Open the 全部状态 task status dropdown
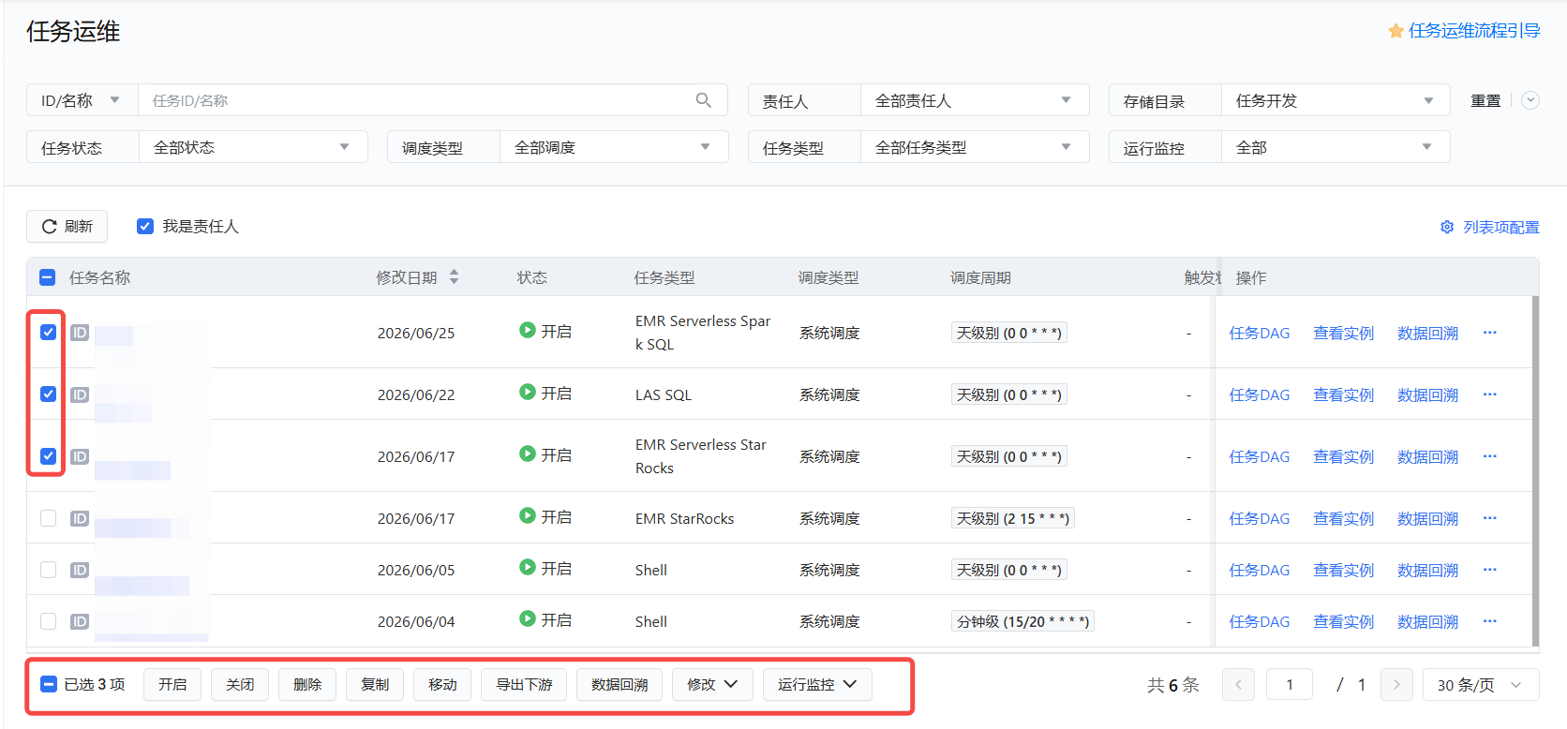Screen dimensions: 1567x729 pyautogui.click(x=253, y=147)
